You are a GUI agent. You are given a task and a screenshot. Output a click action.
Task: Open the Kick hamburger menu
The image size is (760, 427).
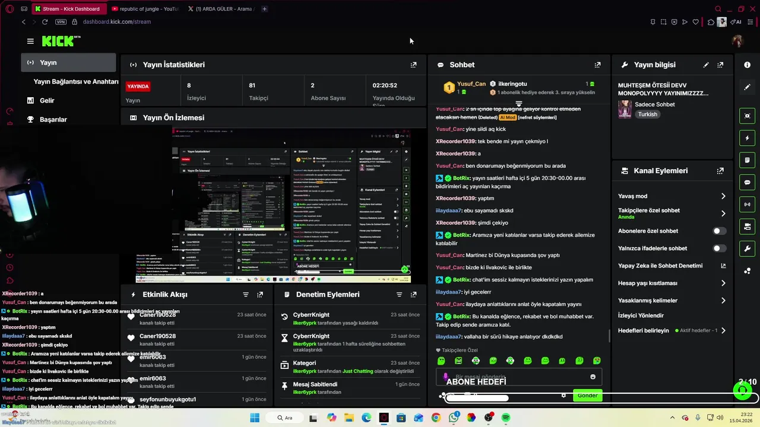click(30, 41)
